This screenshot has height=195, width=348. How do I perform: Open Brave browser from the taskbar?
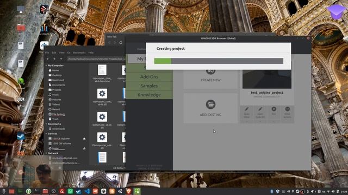point(128,191)
